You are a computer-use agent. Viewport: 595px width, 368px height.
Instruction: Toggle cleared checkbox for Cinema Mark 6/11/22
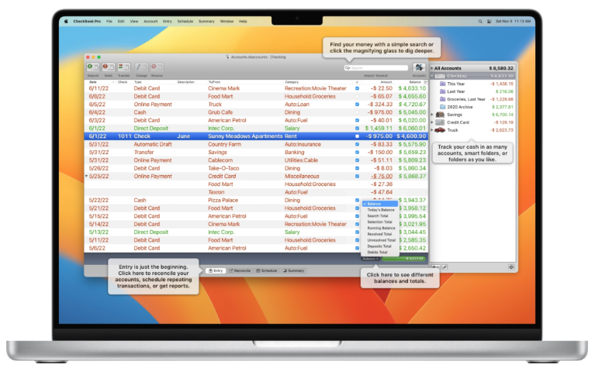(x=357, y=88)
